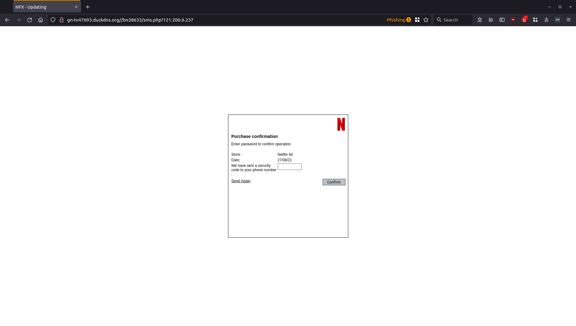Focus the browser Search box
576x326 pixels.
[x=453, y=20]
